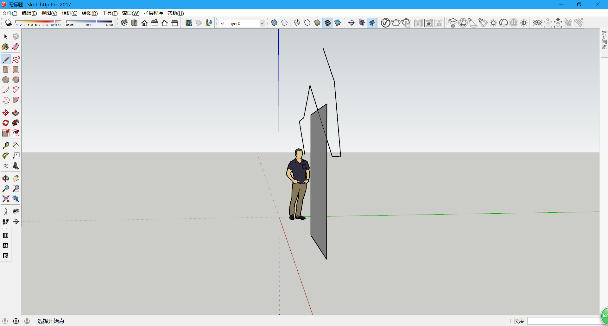Enable Shaded With Textures style
The height and width of the screenshot is (326, 608).
click(x=327, y=23)
